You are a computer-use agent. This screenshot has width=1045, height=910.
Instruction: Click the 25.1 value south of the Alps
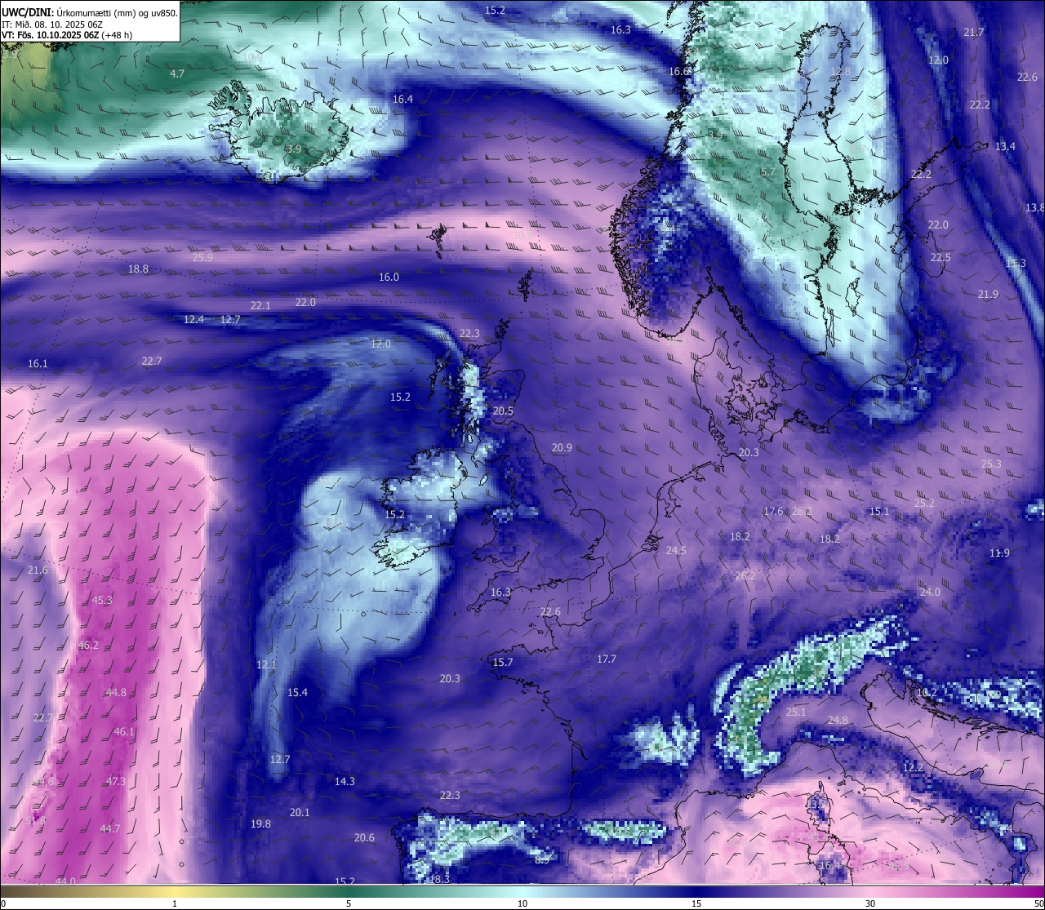click(796, 712)
